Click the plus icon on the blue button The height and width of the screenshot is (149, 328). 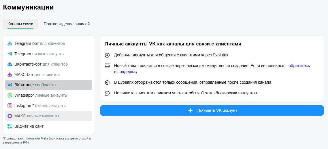190,110
